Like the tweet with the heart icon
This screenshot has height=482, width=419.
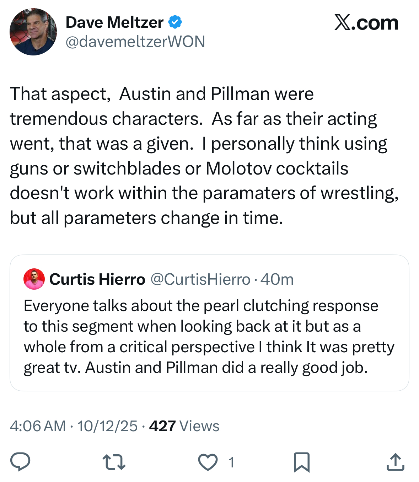pos(208,462)
